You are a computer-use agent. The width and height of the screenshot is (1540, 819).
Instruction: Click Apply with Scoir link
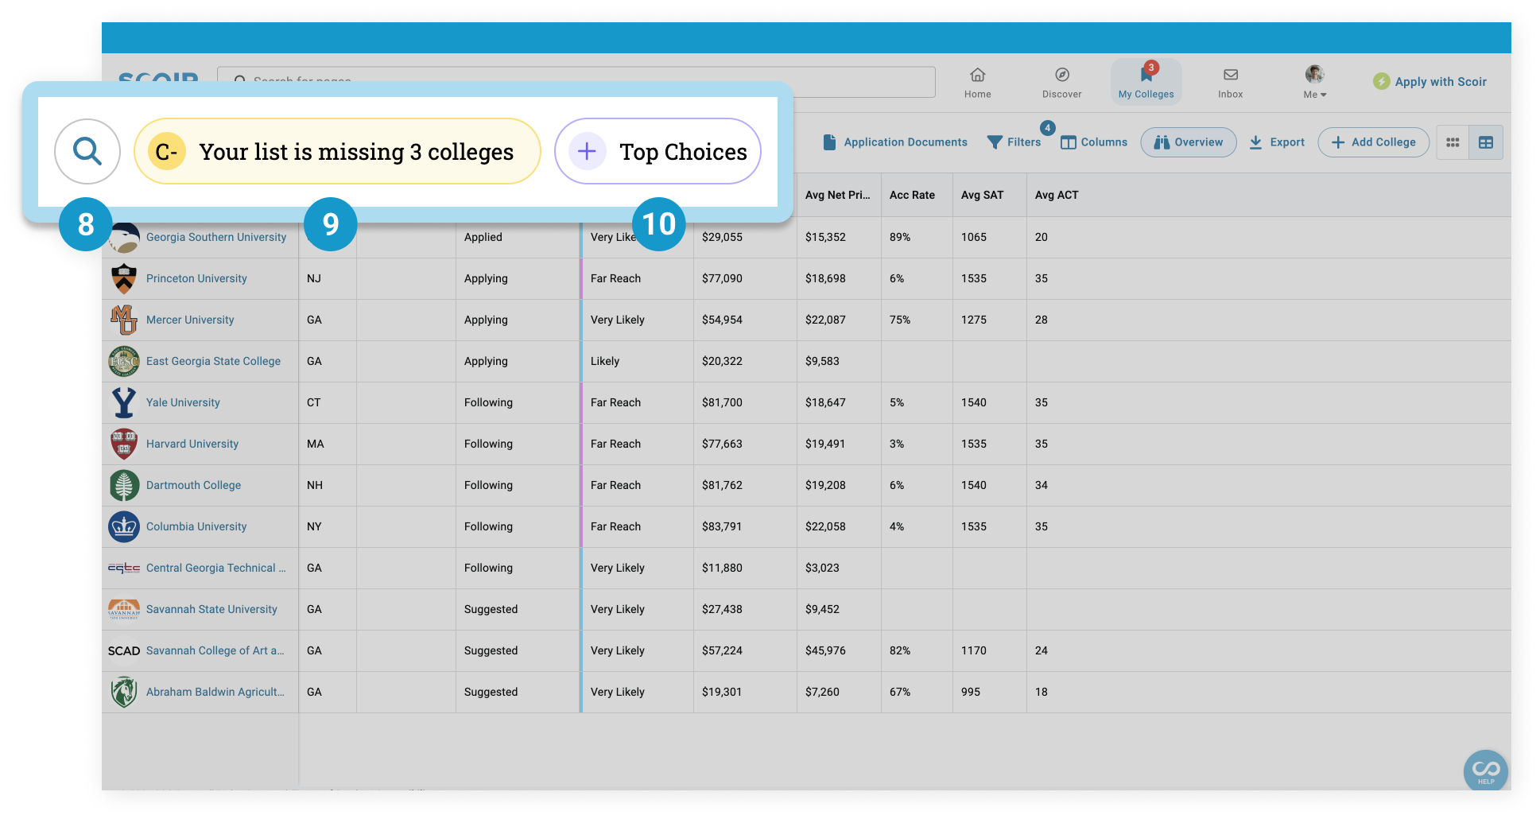coord(1429,81)
